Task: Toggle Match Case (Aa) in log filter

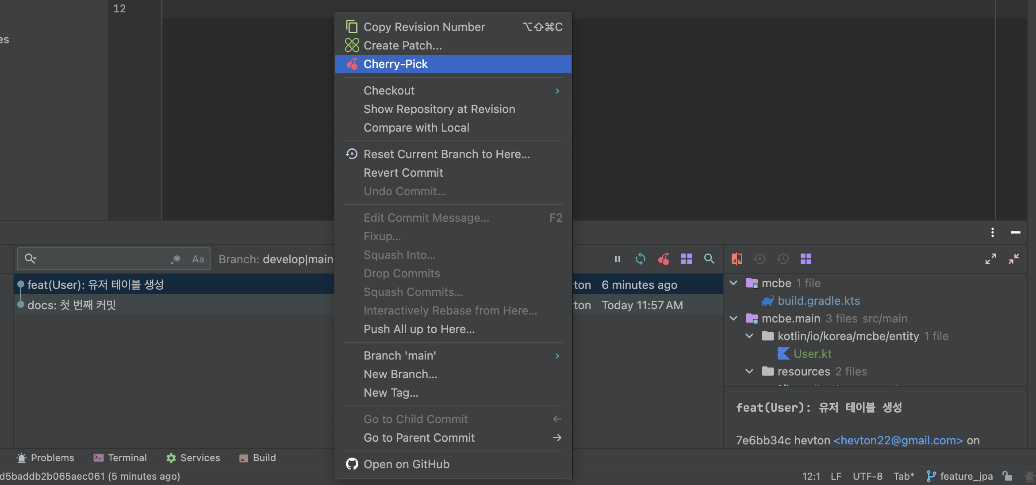Action: click(198, 259)
